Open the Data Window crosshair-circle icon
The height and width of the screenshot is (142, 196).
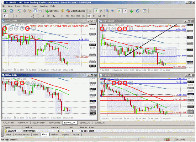click(25, 11)
